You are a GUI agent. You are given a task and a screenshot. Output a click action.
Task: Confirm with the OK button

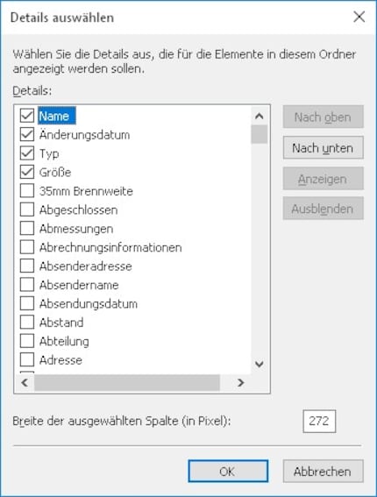[x=228, y=472]
